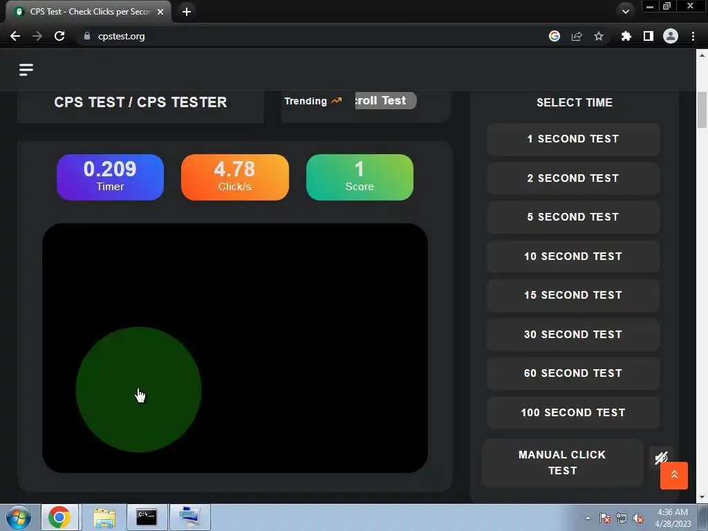Reload the page with refresh icon
The image size is (708, 531).
[59, 36]
